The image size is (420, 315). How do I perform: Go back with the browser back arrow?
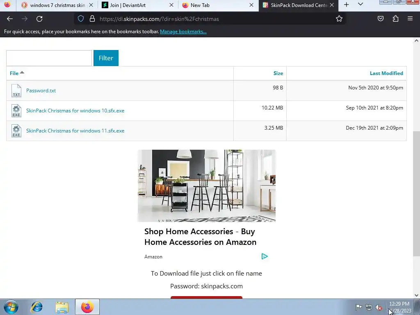10,19
